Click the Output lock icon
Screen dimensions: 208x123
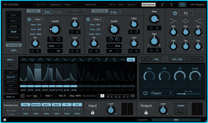146,112
